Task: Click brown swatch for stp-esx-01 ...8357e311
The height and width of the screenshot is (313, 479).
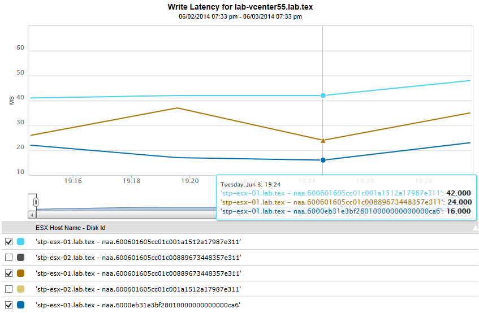Action: 20,273
